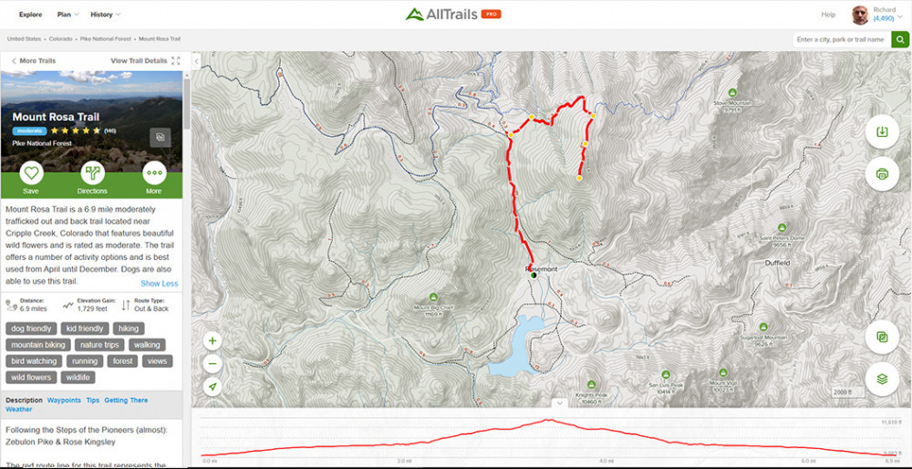Toggle the 3D map copy button
Image resolution: width=912 pixels, height=469 pixels.
coord(882,337)
